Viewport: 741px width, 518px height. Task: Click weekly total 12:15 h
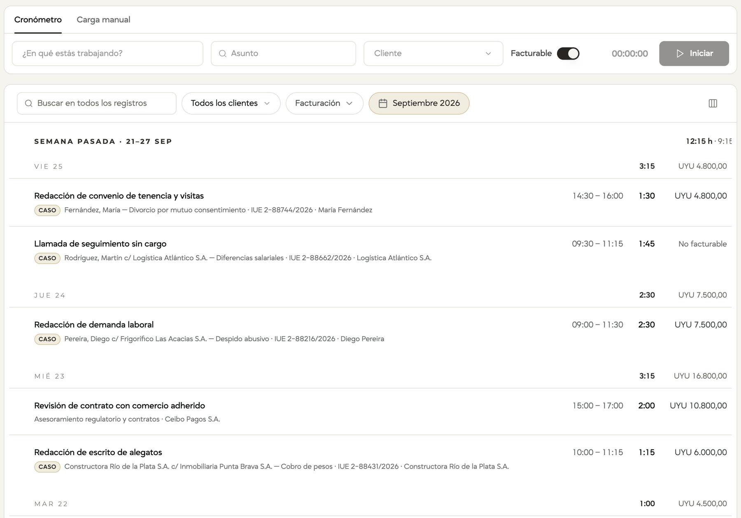coord(699,141)
